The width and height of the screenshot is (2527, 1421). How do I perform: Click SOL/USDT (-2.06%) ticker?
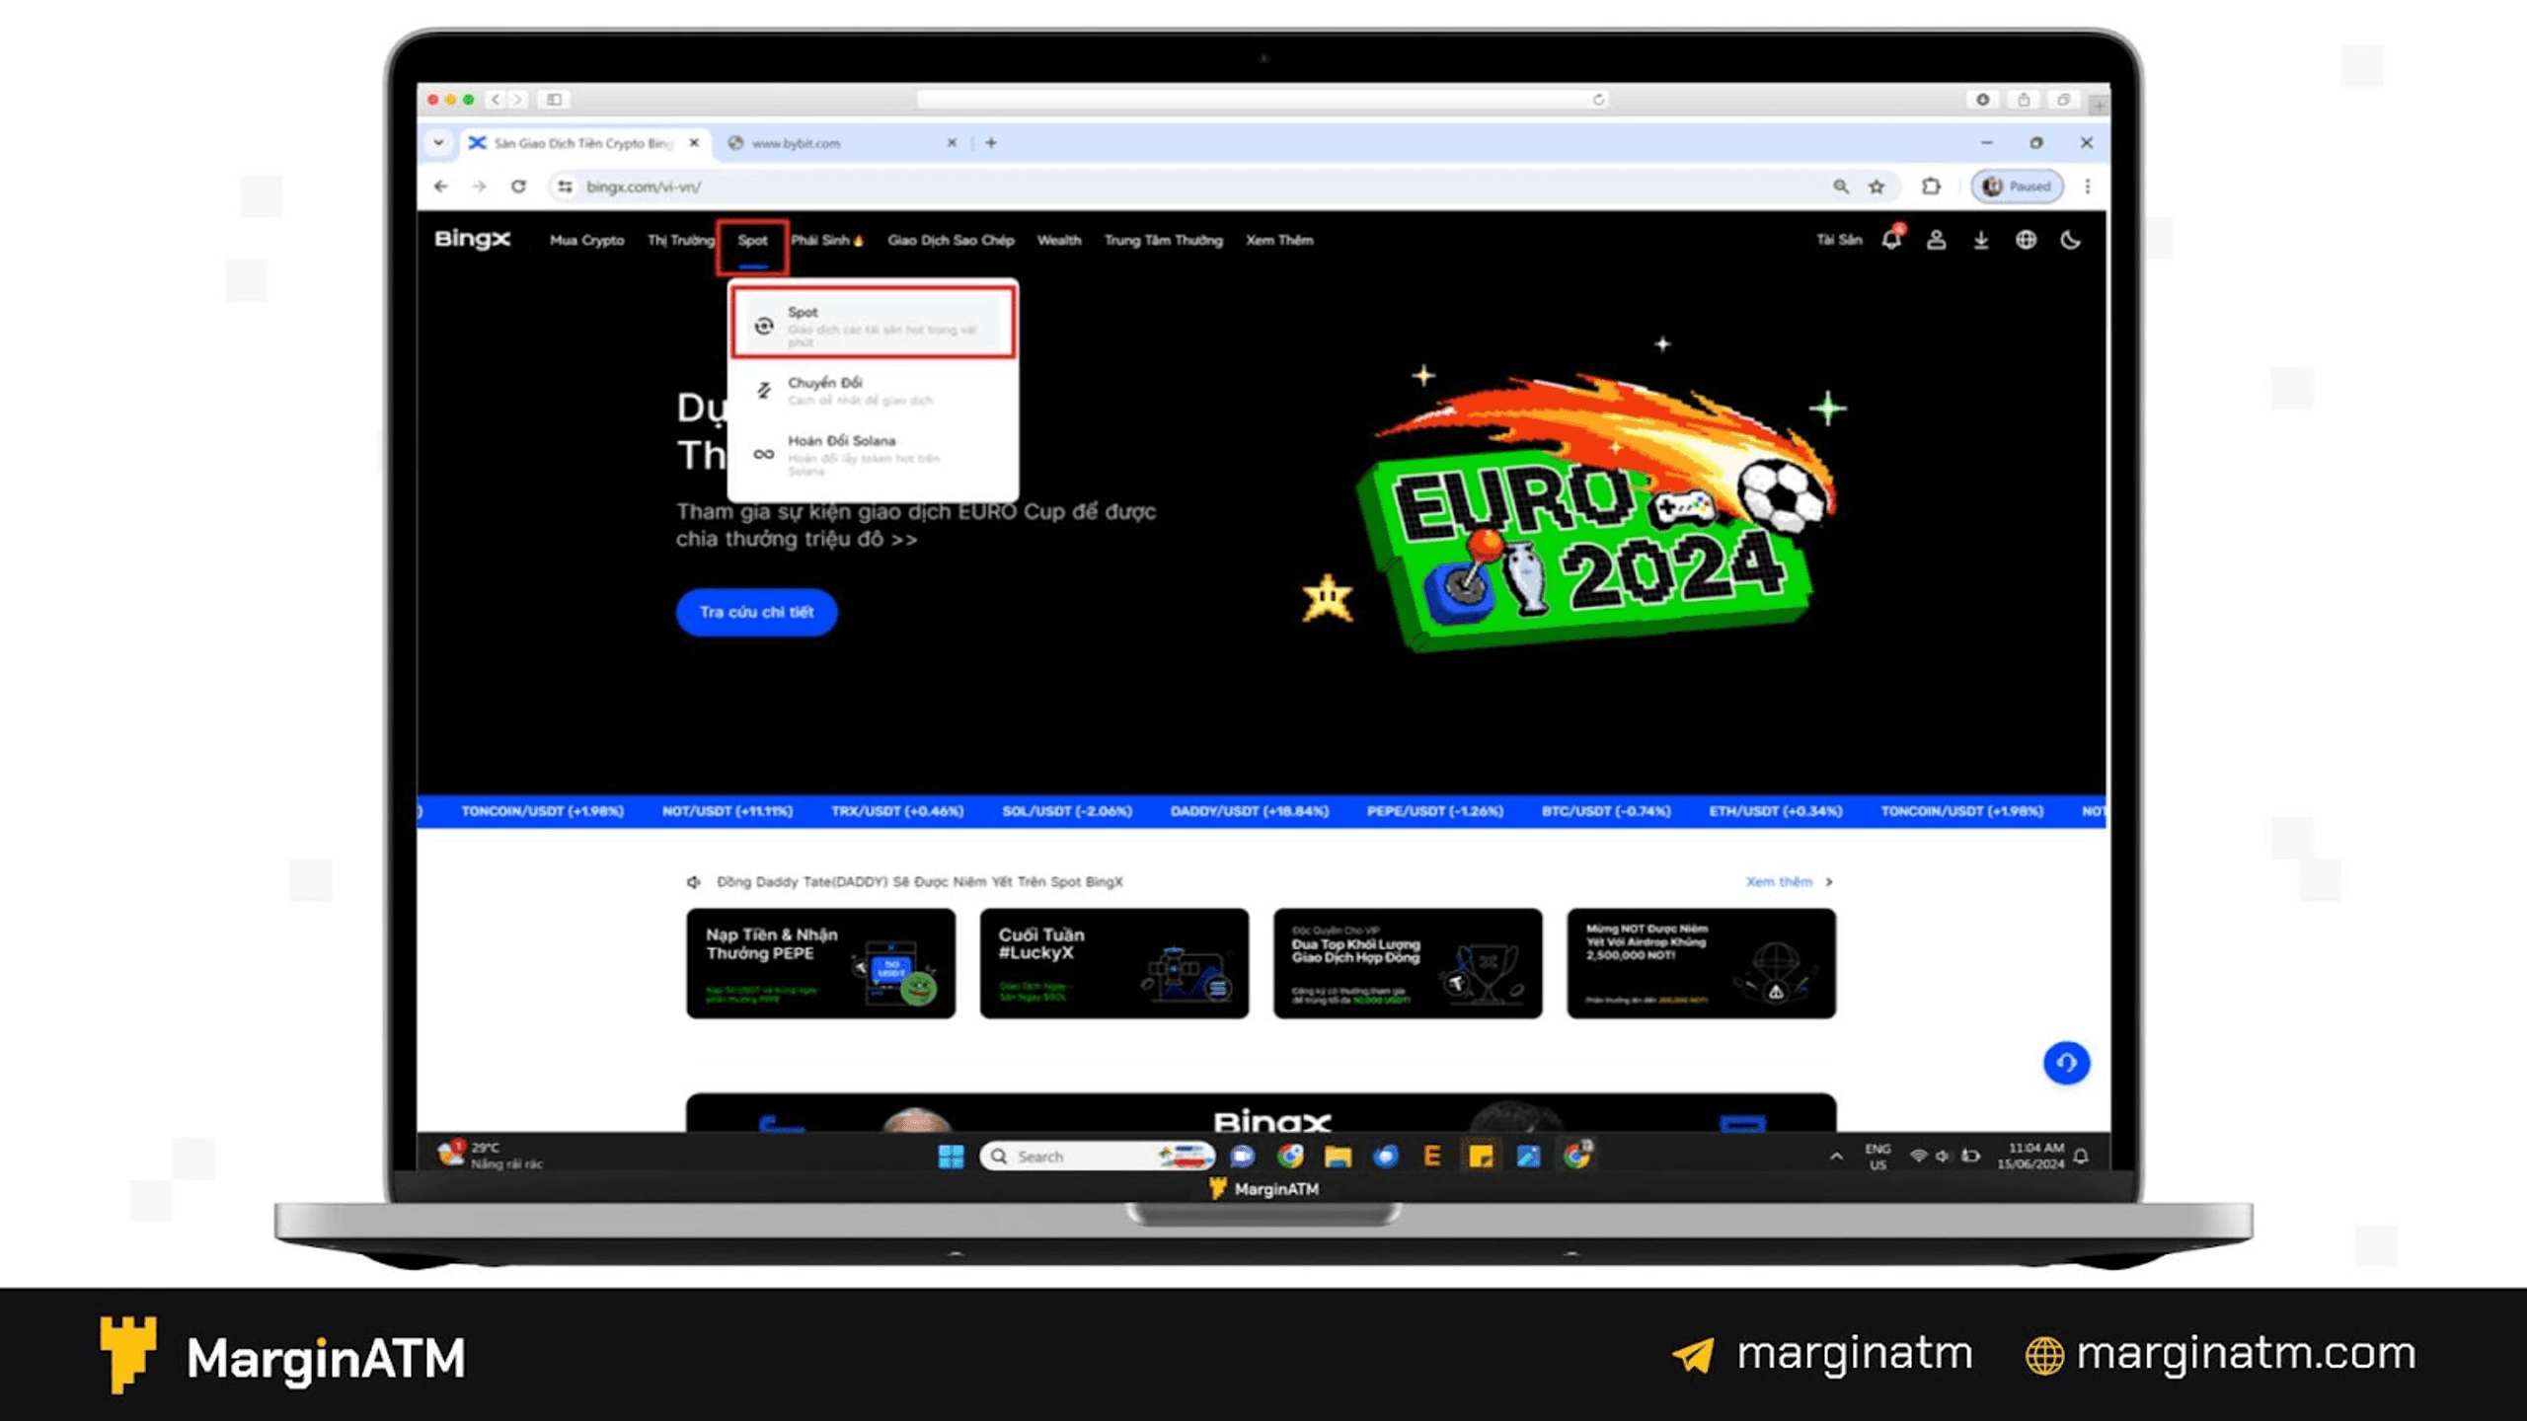click(x=1067, y=811)
